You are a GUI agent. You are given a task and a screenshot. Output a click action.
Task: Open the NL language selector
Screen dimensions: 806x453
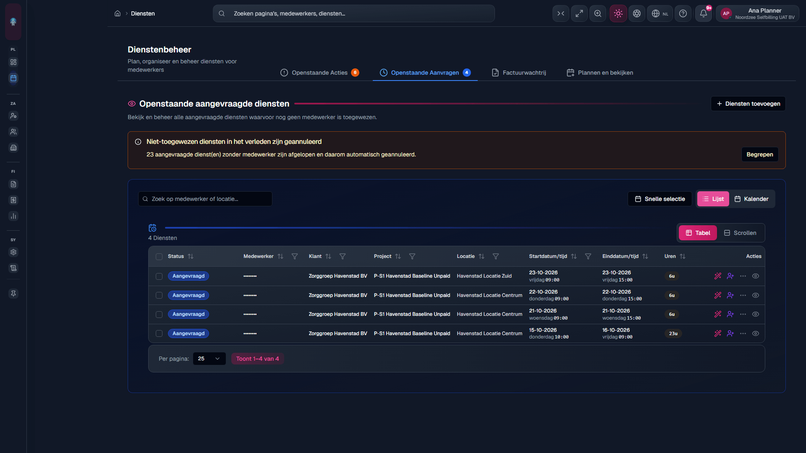tap(660, 13)
